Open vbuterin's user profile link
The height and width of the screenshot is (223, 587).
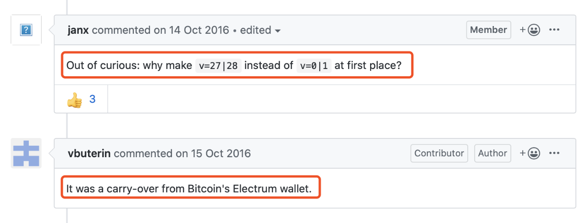[x=89, y=154]
